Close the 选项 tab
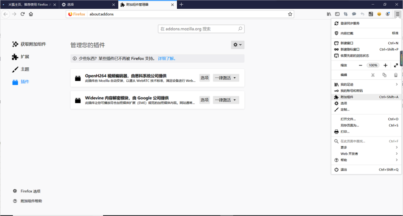The width and height of the screenshot is (403, 216). [114, 5]
